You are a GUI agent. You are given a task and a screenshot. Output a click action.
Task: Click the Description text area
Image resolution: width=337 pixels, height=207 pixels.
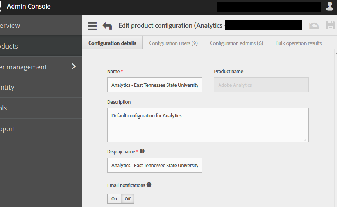[208, 125]
